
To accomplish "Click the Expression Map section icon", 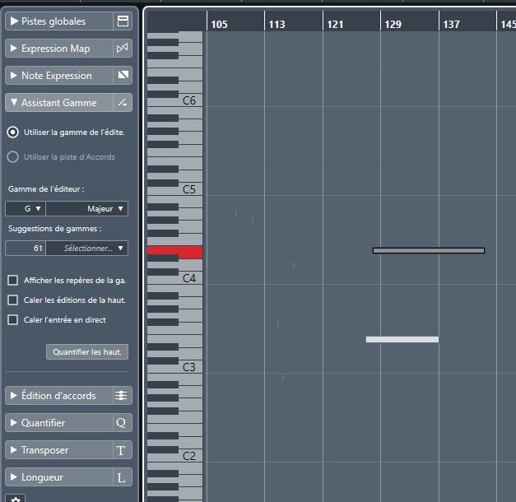I will [123, 49].
